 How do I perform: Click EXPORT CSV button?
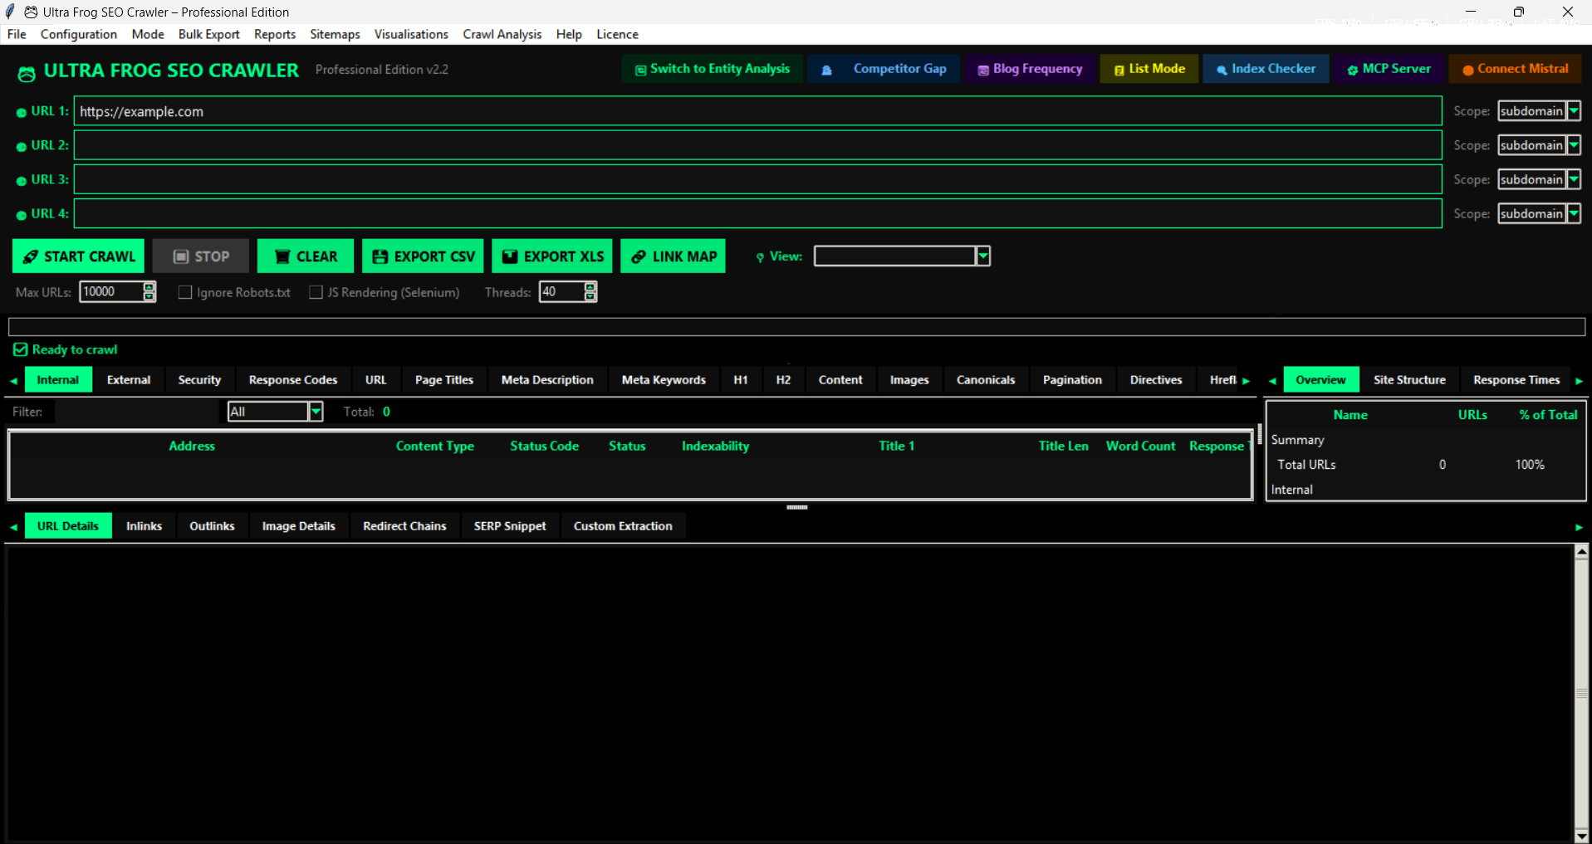point(423,256)
